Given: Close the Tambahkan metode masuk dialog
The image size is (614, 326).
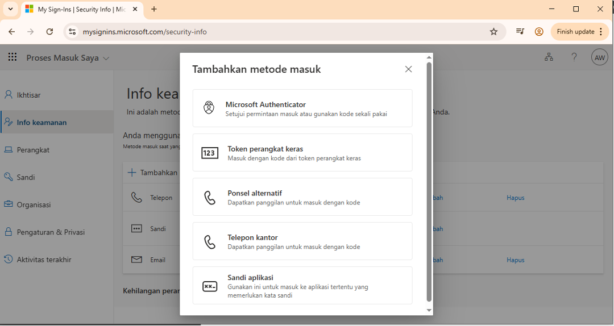Looking at the screenshot, I should pos(408,69).
